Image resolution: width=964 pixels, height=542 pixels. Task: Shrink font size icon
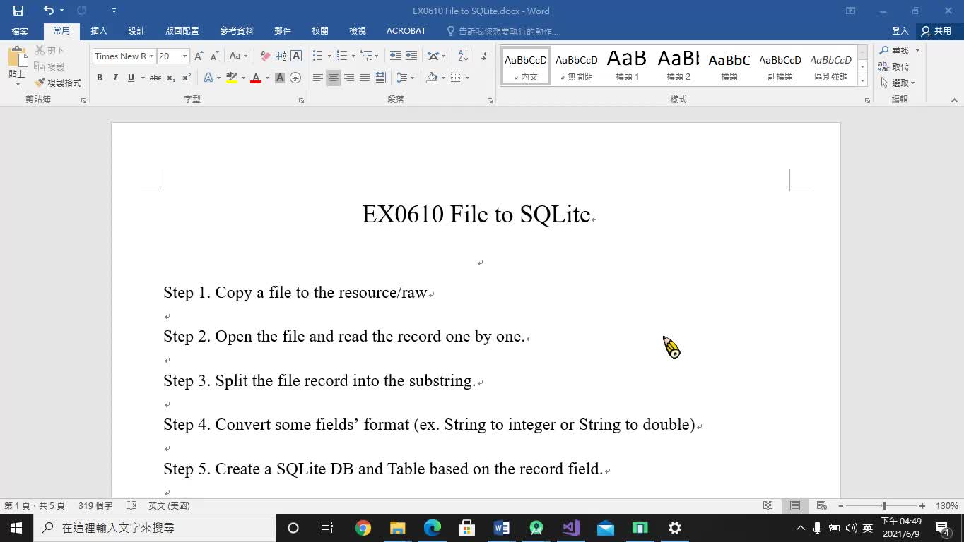tap(214, 56)
